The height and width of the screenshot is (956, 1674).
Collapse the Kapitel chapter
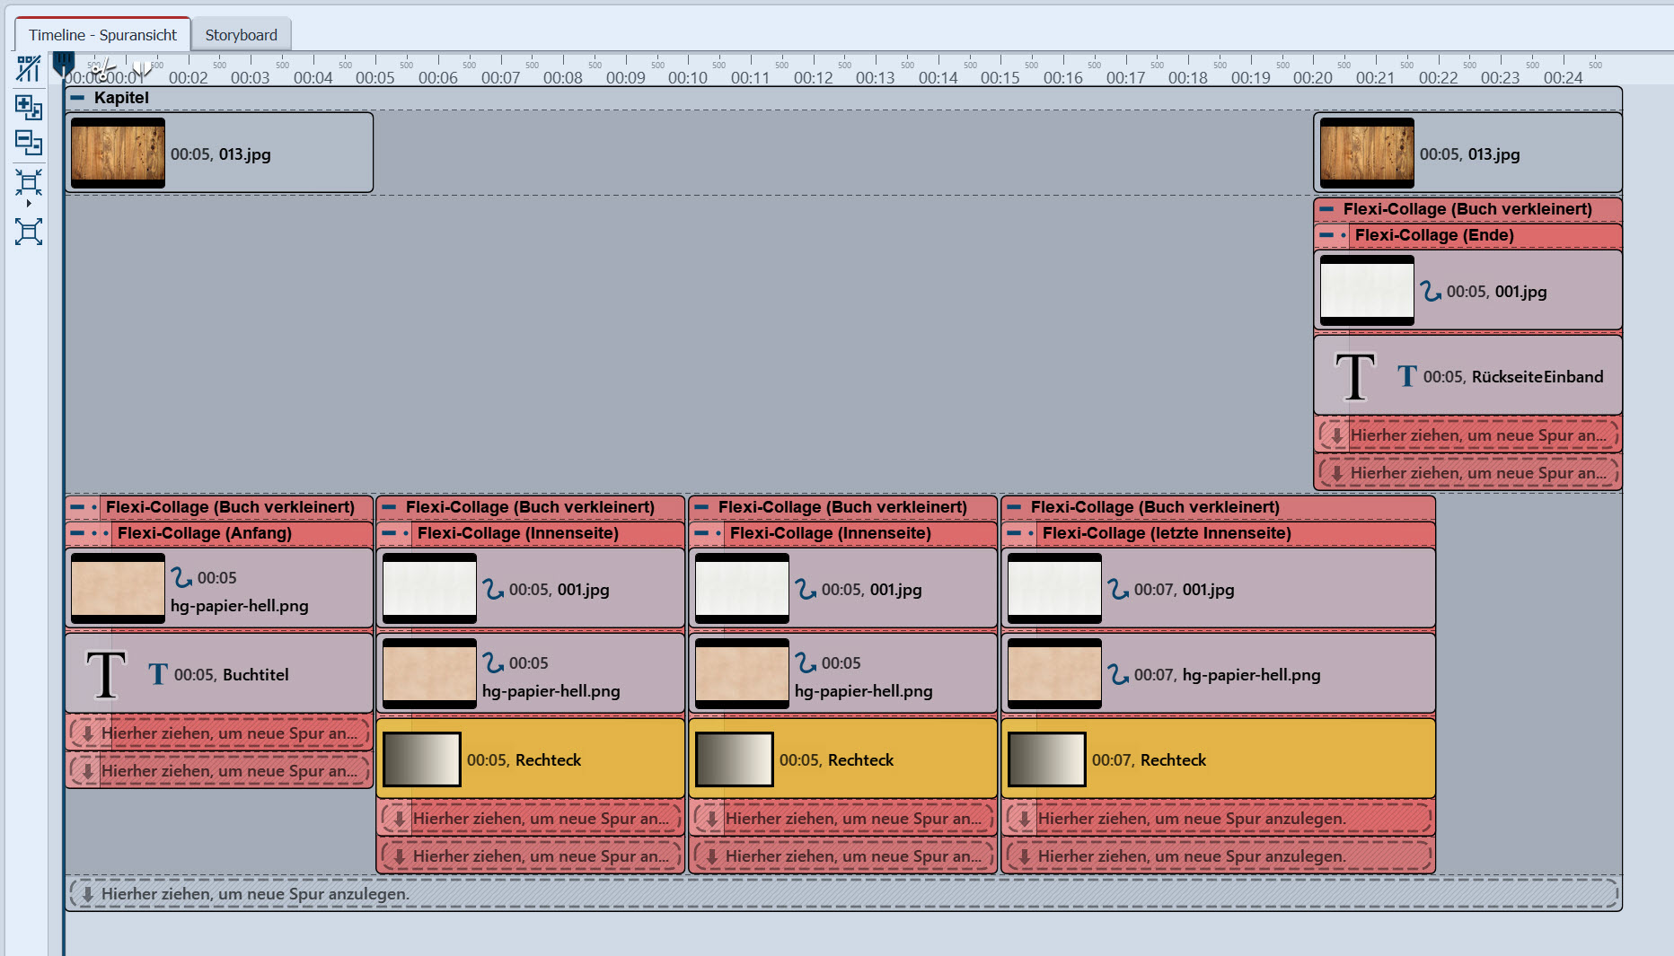(x=78, y=98)
